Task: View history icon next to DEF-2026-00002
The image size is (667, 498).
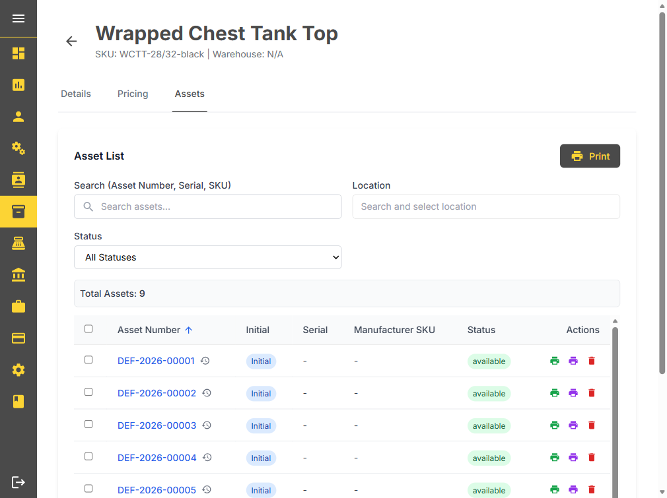Action: pos(207,393)
